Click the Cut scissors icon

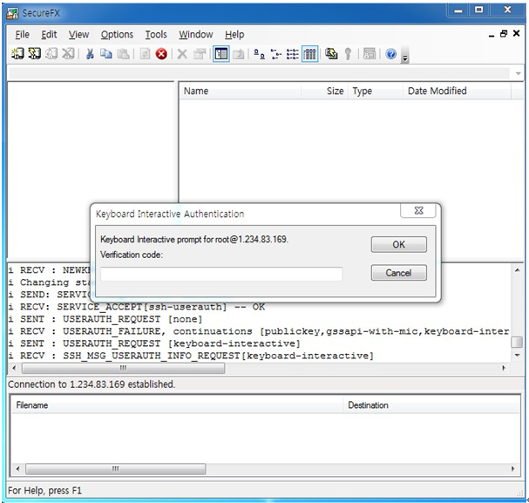pos(90,54)
